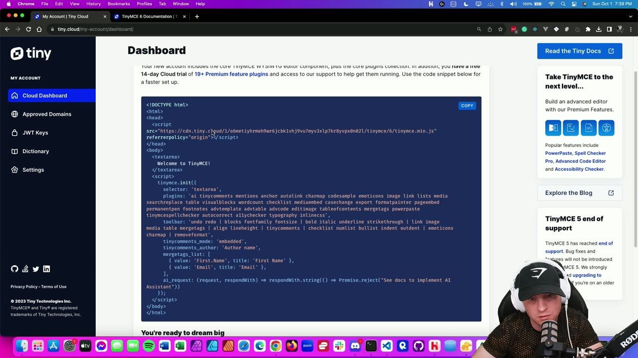Open the History menu

coord(93,4)
